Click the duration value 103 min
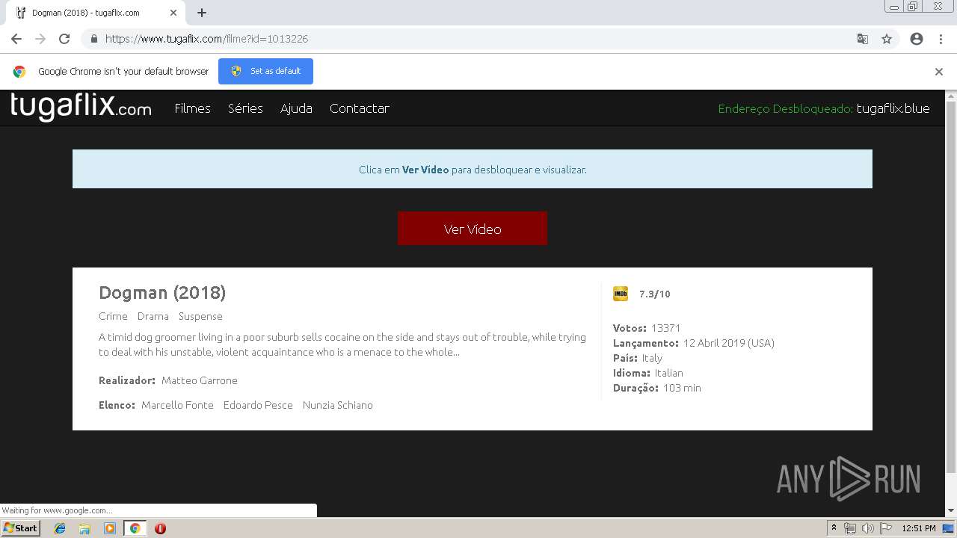Image resolution: width=957 pixels, height=538 pixels. click(x=682, y=388)
